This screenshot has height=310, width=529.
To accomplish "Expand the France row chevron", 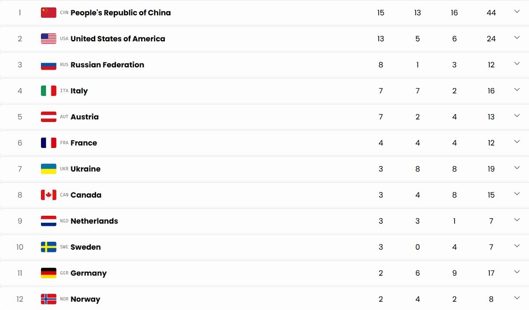I will click(x=517, y=142).
